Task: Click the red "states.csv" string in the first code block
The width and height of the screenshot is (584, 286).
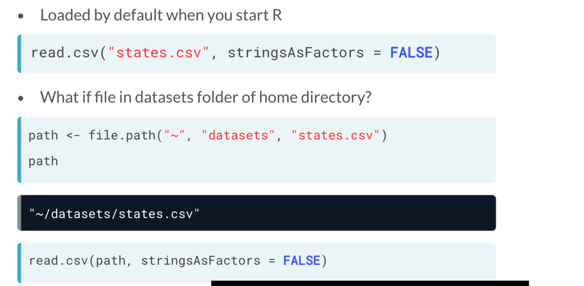Action: pos(158,53)
